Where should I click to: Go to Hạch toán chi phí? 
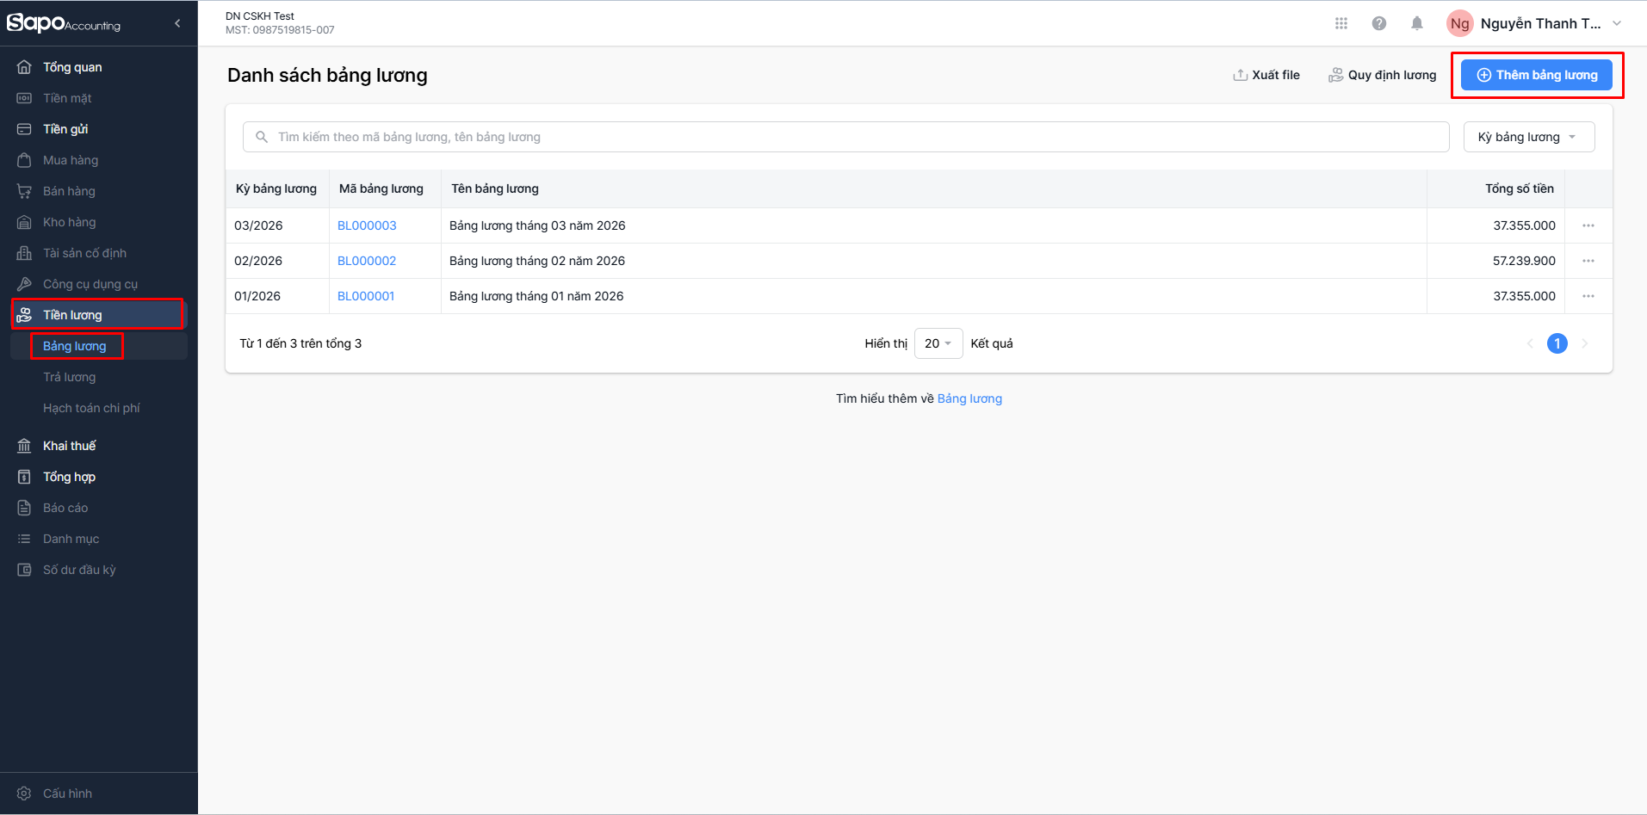pyautogui.click(x=91, y=408)
